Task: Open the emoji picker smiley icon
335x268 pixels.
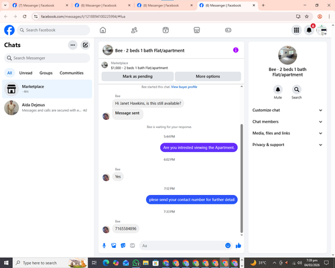Action: (x=228, y=245)
